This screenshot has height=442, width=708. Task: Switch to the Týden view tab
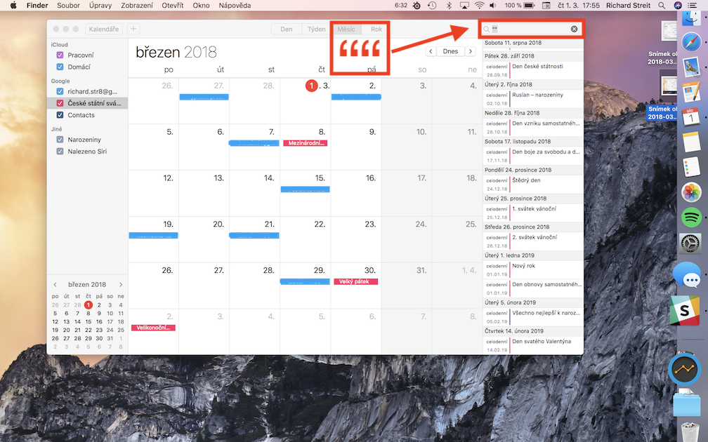tap(316, 29)
